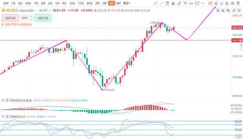
Task: Switch to 1时 timeframe
Action: pos(36,3)
